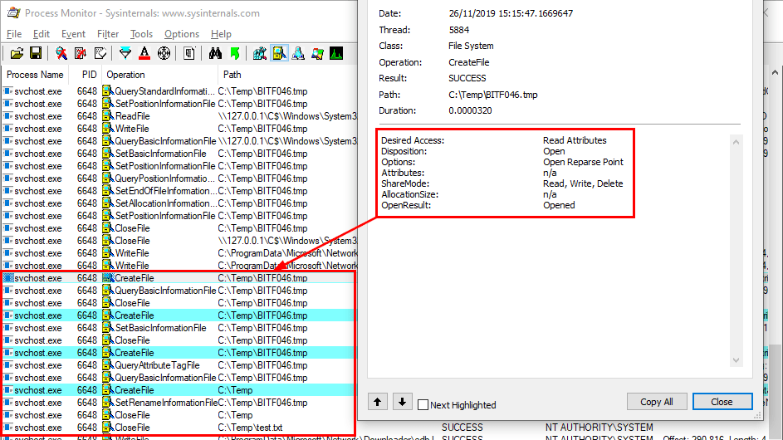Click the Duration value 0.0000320
The image size is (783, 440).
(470, 111)
